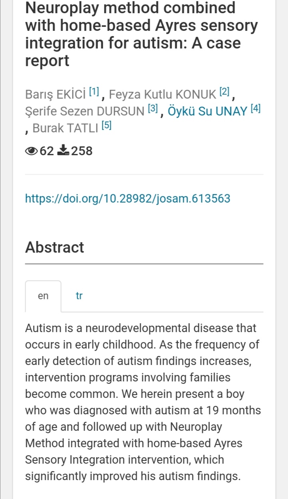288x499 pixels.
Task: Open the DOI link for josam.613563
Action: click(x=128, y=198)
